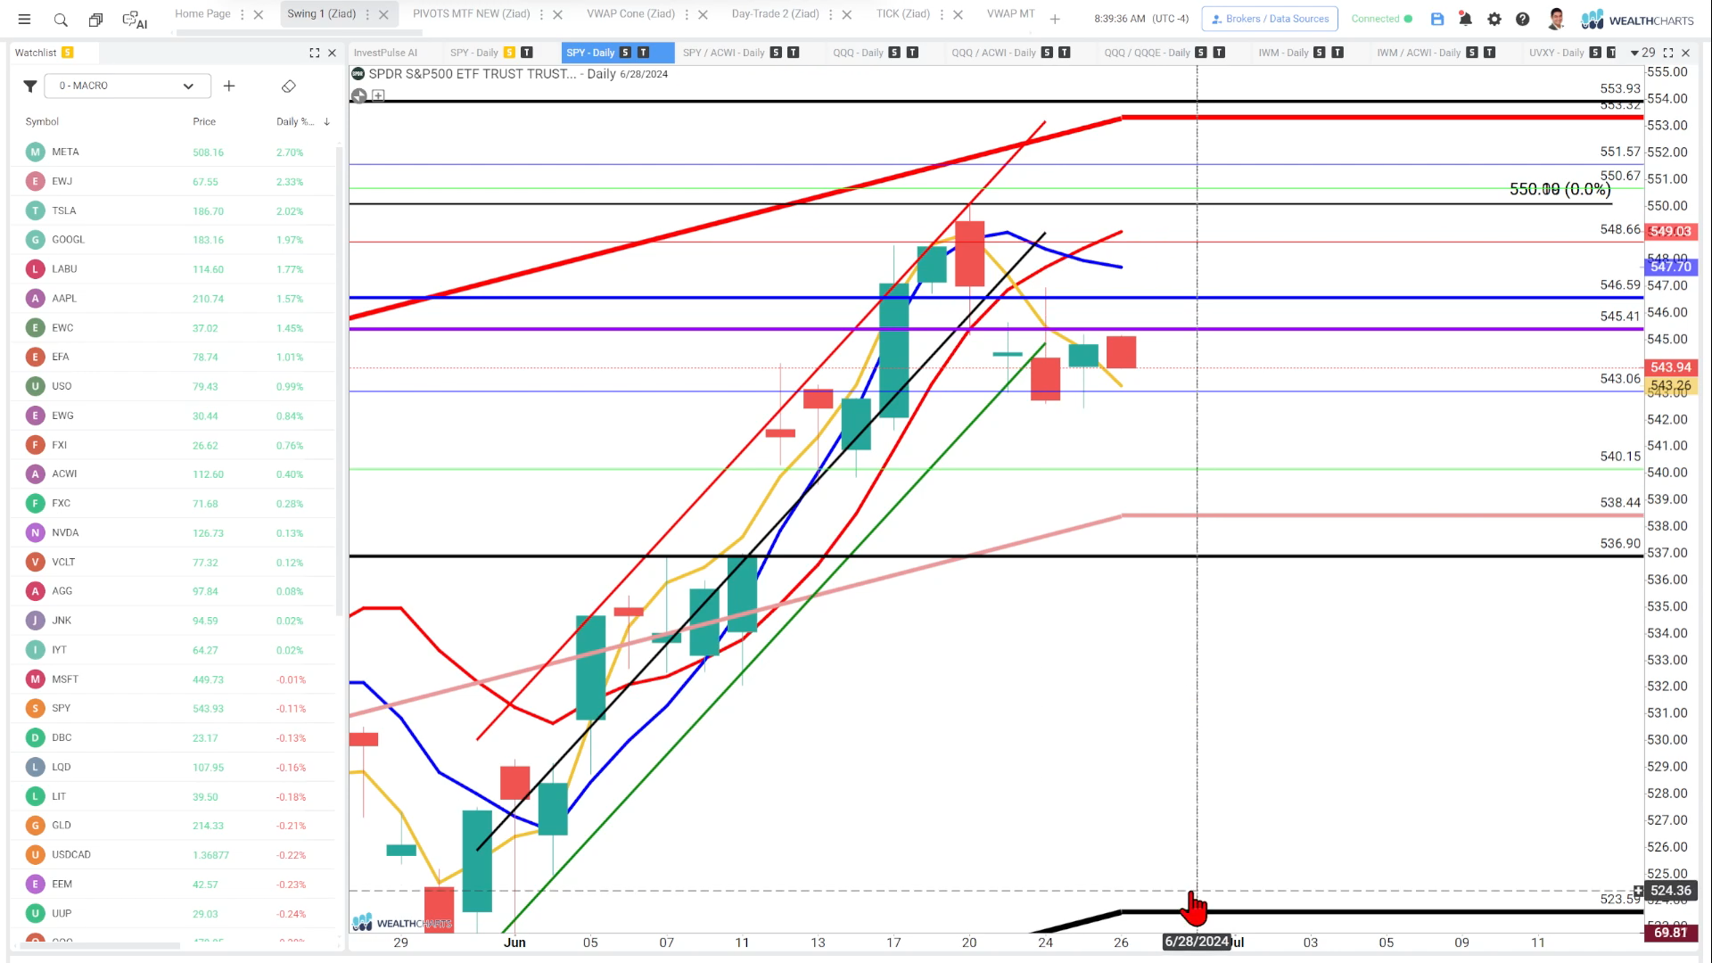Click the Connected status indicator
Screen dimensions: 1712x963
pos(1381,19)
